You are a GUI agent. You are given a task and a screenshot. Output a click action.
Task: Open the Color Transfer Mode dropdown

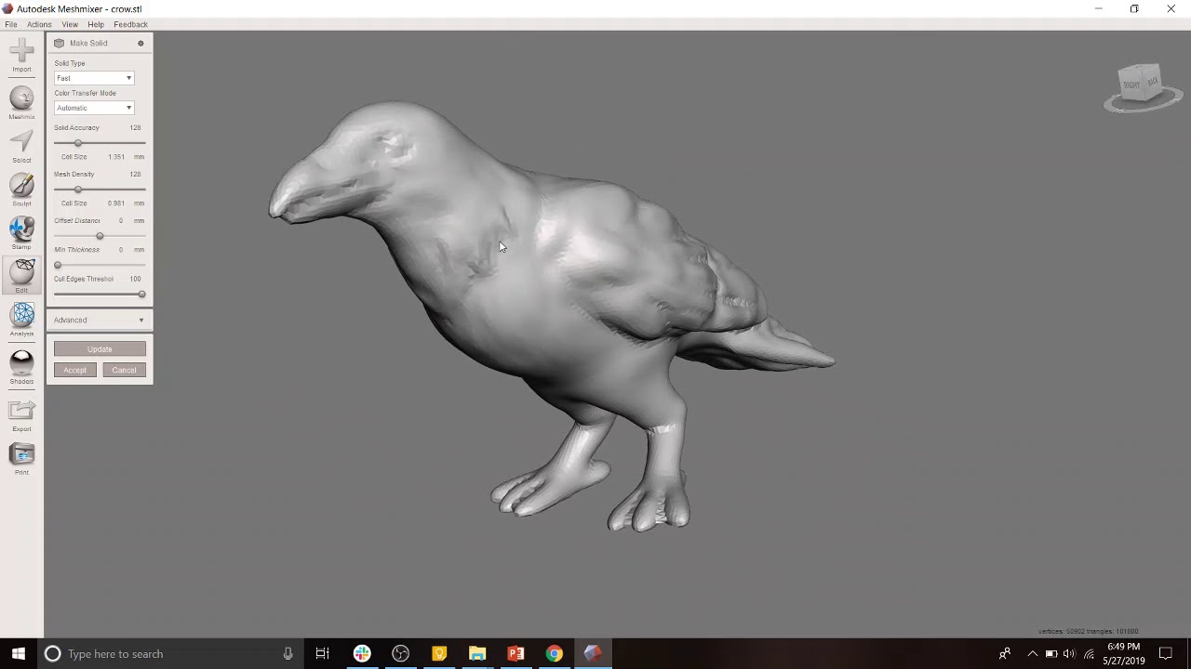(x=94, y=108)
